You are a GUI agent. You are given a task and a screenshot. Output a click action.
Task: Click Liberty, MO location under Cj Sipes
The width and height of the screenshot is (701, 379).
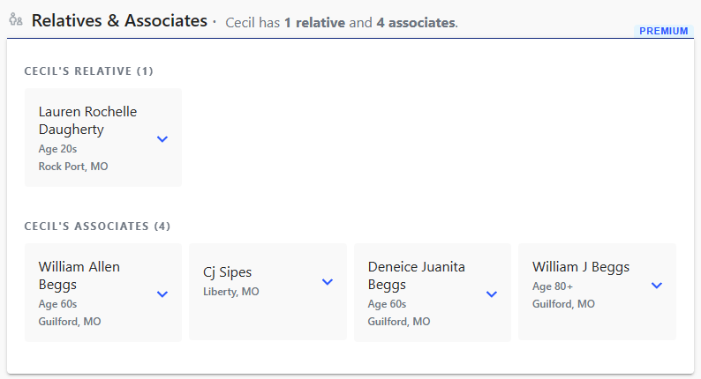click(x=231, y=292)
